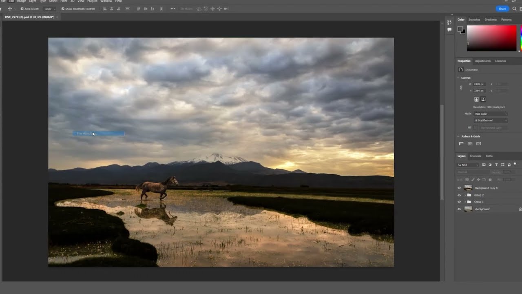This screenshot has width=522, height=294.
Task: Hide the Group 2 layer group
Action: click(x=459, y=195)
